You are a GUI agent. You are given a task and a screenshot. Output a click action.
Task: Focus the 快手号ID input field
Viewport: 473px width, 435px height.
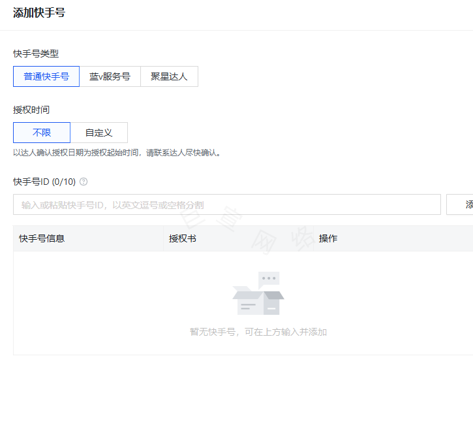[x=227, y=204]
